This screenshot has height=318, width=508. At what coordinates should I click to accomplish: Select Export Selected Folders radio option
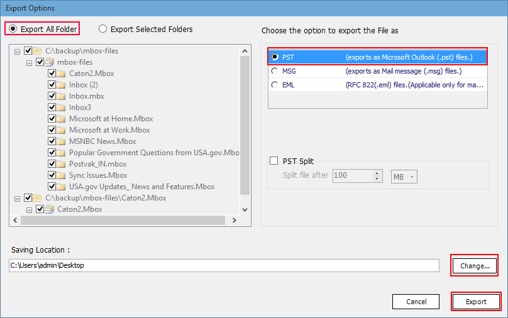[x=102, y=29]
